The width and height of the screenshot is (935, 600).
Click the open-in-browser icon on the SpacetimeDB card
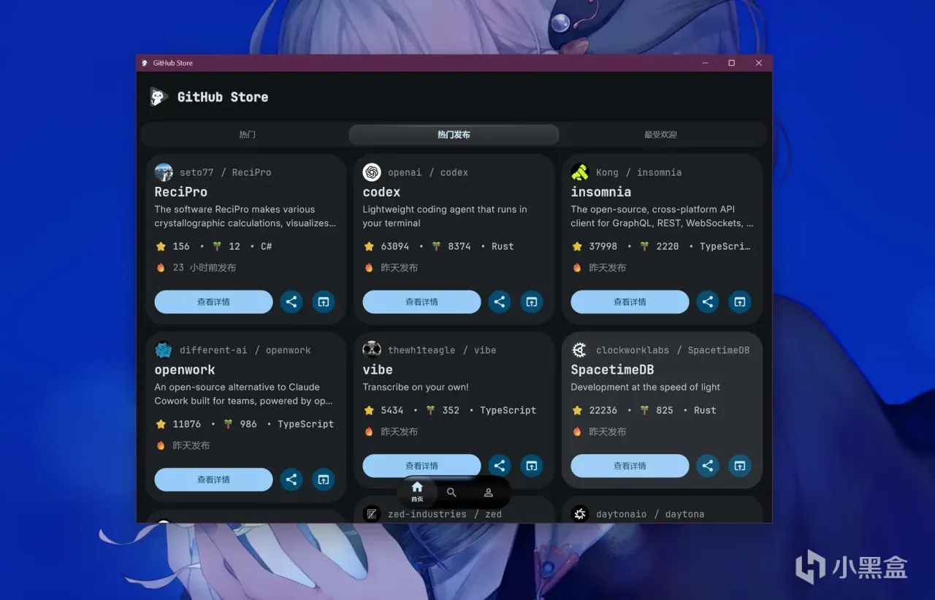740,466
